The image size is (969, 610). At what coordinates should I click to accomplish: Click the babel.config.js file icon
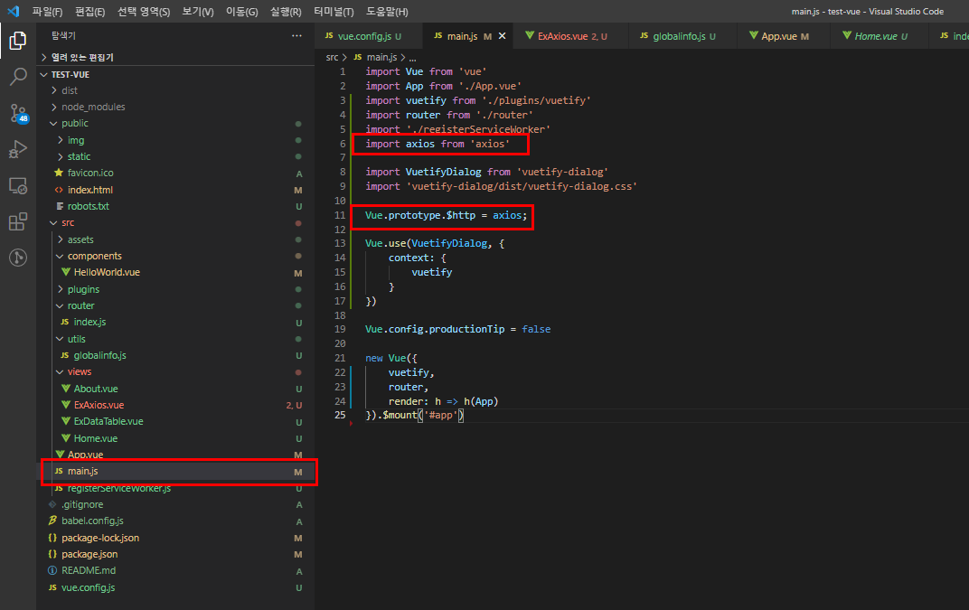[52, 521]
